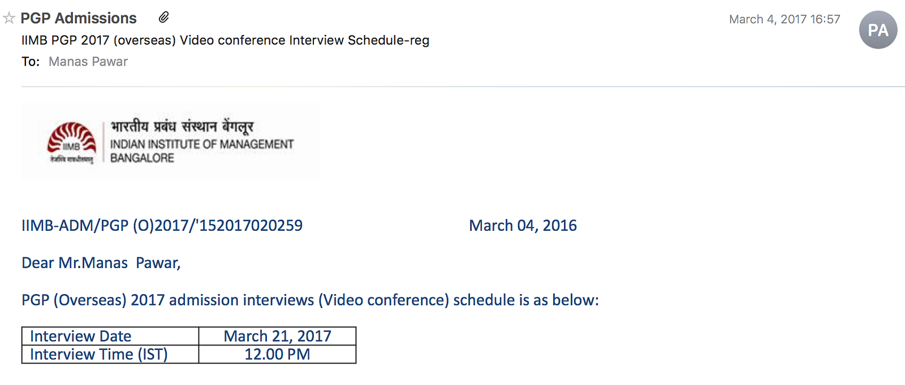Click the admission interviews schedule sentence
This screenshot has height=385, width=905.
click(x=310, y=300)
